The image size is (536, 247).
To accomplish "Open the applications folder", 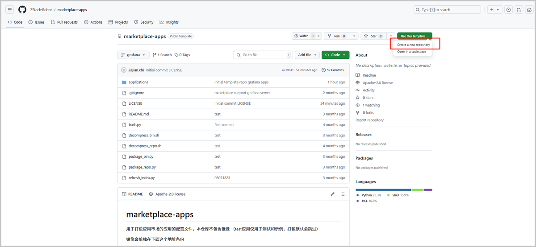I will tap(138, 82).
